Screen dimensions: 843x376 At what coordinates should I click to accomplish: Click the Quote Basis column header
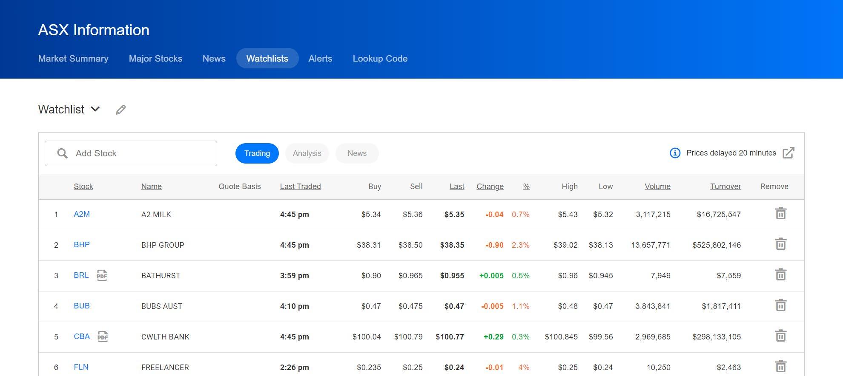(240, 187)
